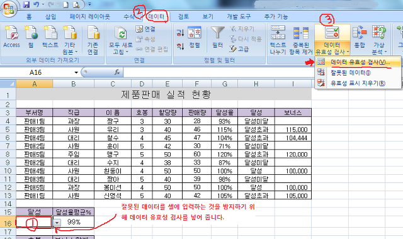The height and width of the screenshot is (239, 403).
Task: Open the Name Box dropdown arrow
Action: (x=76, y=73)
